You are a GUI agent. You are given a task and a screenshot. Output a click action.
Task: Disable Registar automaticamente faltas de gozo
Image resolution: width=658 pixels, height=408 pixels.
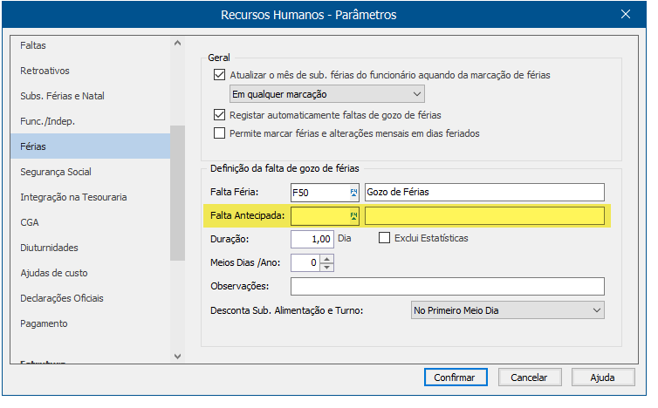219,115
